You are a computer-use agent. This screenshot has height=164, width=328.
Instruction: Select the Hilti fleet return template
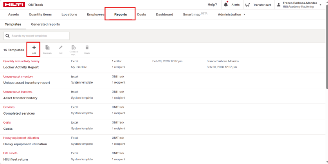[x=16, y=160]
